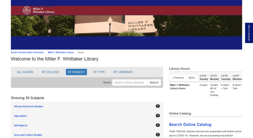
Task: Switch to the ALL GUIDES tab
Action: pos(25,72)
